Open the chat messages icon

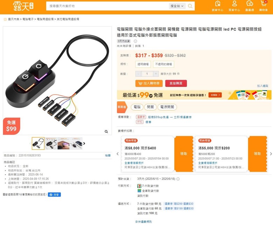pos(250,4)
